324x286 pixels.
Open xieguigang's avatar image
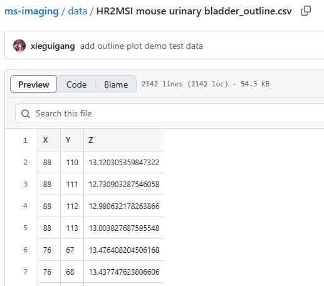(x=19, y=46)
